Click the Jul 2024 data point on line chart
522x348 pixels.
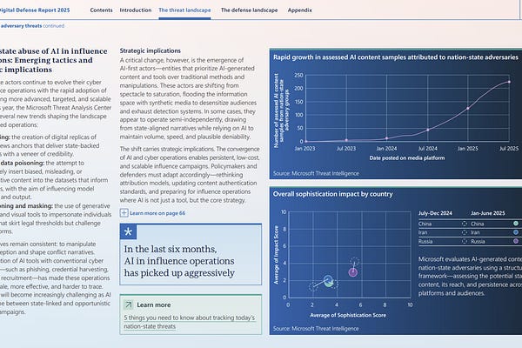pos(428,130)
